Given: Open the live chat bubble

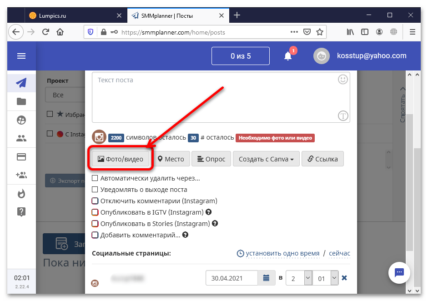Looking at the screenshot, I should 399,272.
